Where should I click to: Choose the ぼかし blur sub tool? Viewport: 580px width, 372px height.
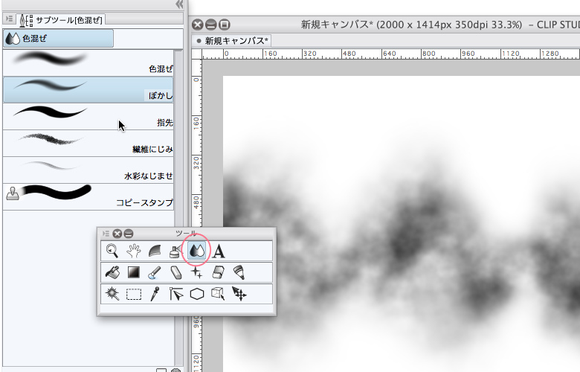pos(88,89)
